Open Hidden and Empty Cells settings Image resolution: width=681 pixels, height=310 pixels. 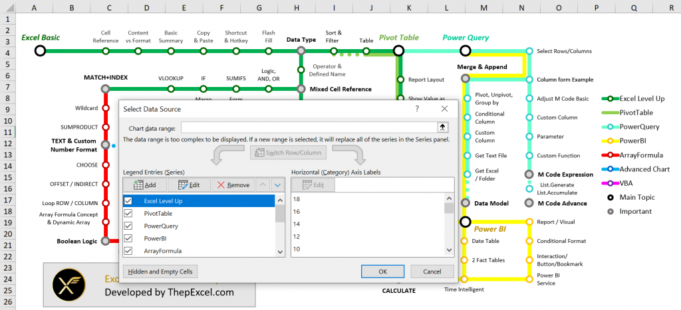pos(160,272)
